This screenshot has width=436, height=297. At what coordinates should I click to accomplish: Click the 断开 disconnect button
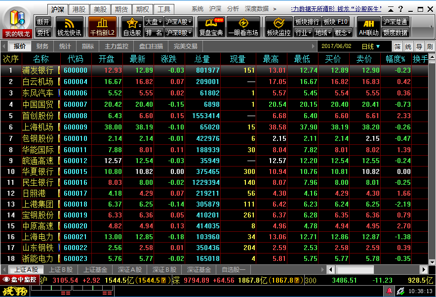43,21
